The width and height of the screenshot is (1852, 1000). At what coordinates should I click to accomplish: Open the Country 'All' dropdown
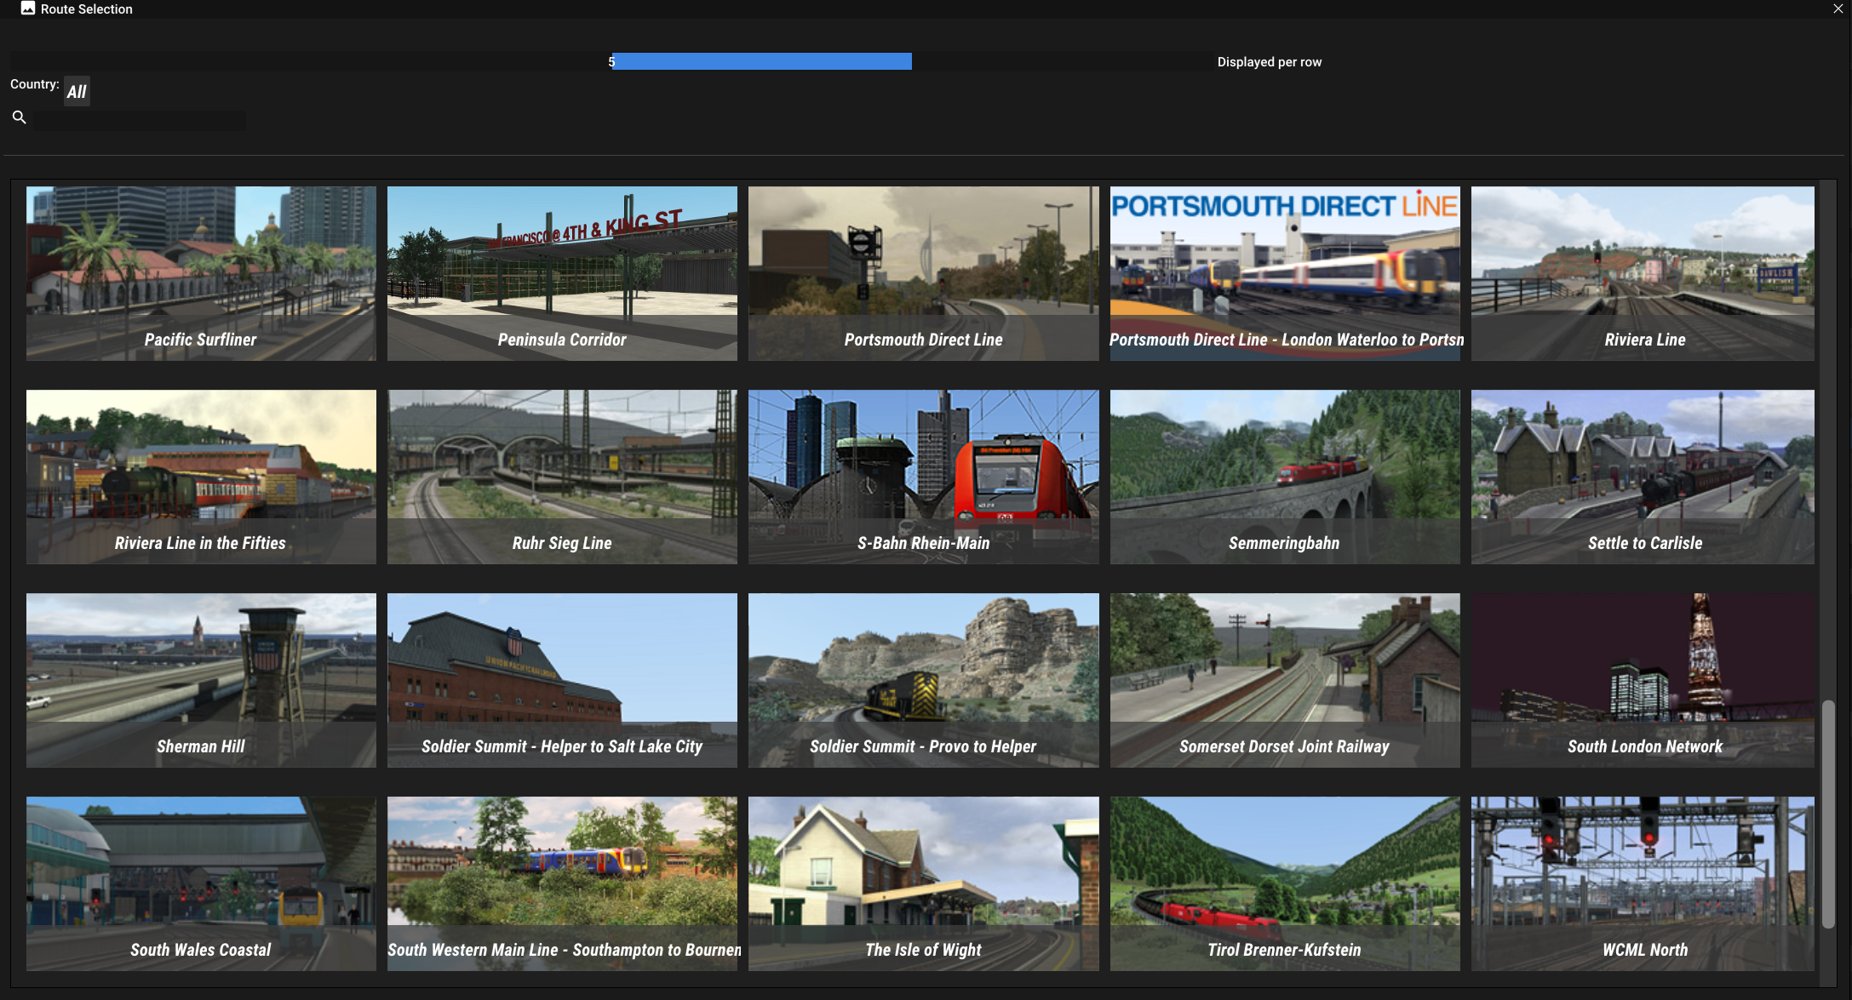(x=77, y=92)
